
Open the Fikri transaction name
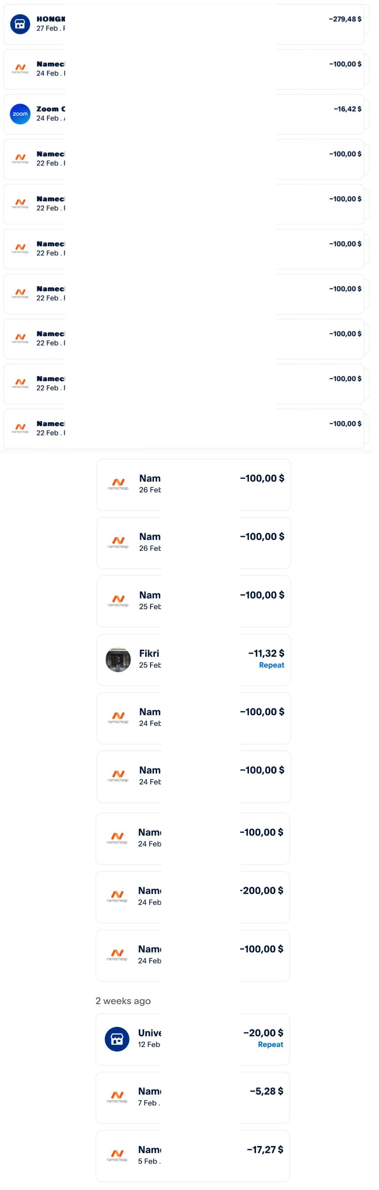pos(149,653)
